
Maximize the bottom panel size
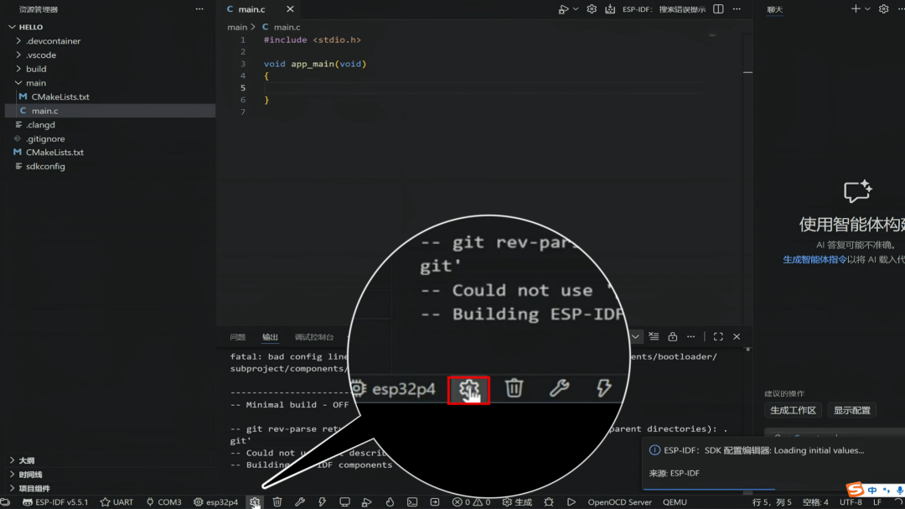click(718, 336)
